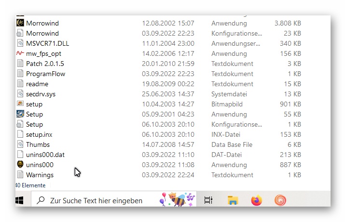Select the Setup application installer icon
The width and height of the screenshot is (346, 222).
(x=20, y=114)
